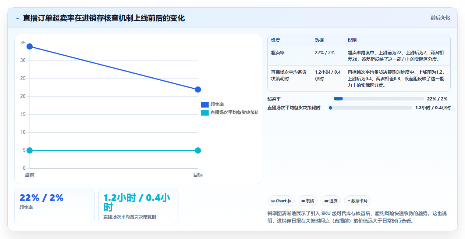Click the 直播场次平均备货决策耗时 table row label
Viewport: 465px width, 239px height.
point(289,75)
